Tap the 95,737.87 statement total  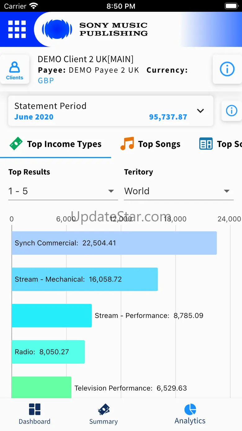168,117
